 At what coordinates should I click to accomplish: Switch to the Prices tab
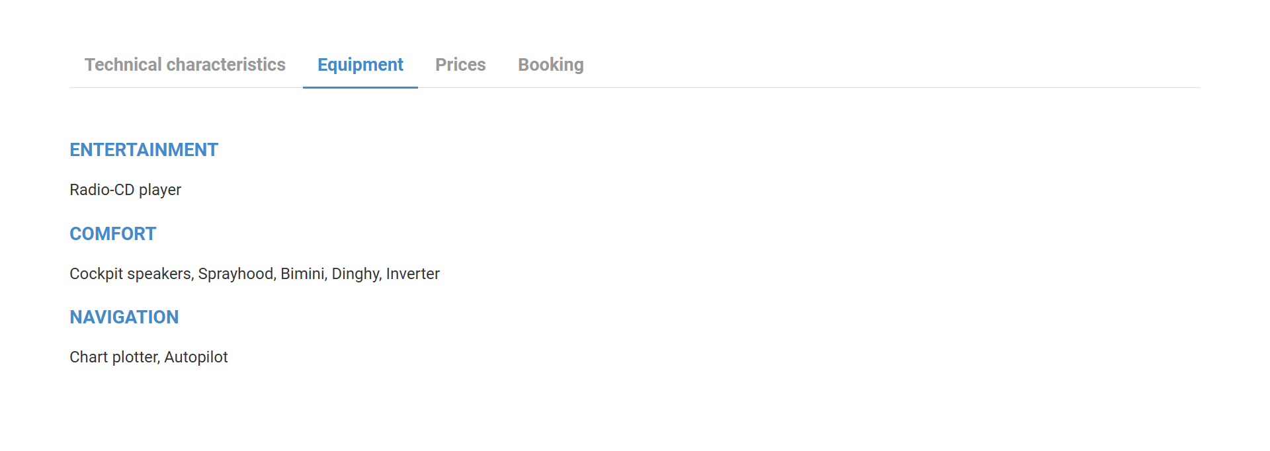click(x=460, y=65)
